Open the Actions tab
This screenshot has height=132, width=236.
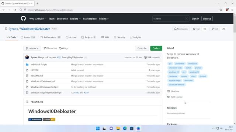[71, 37]
